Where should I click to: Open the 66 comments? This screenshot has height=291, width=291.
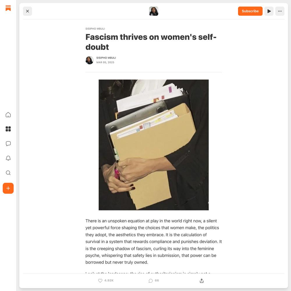[x=154, y=281]
